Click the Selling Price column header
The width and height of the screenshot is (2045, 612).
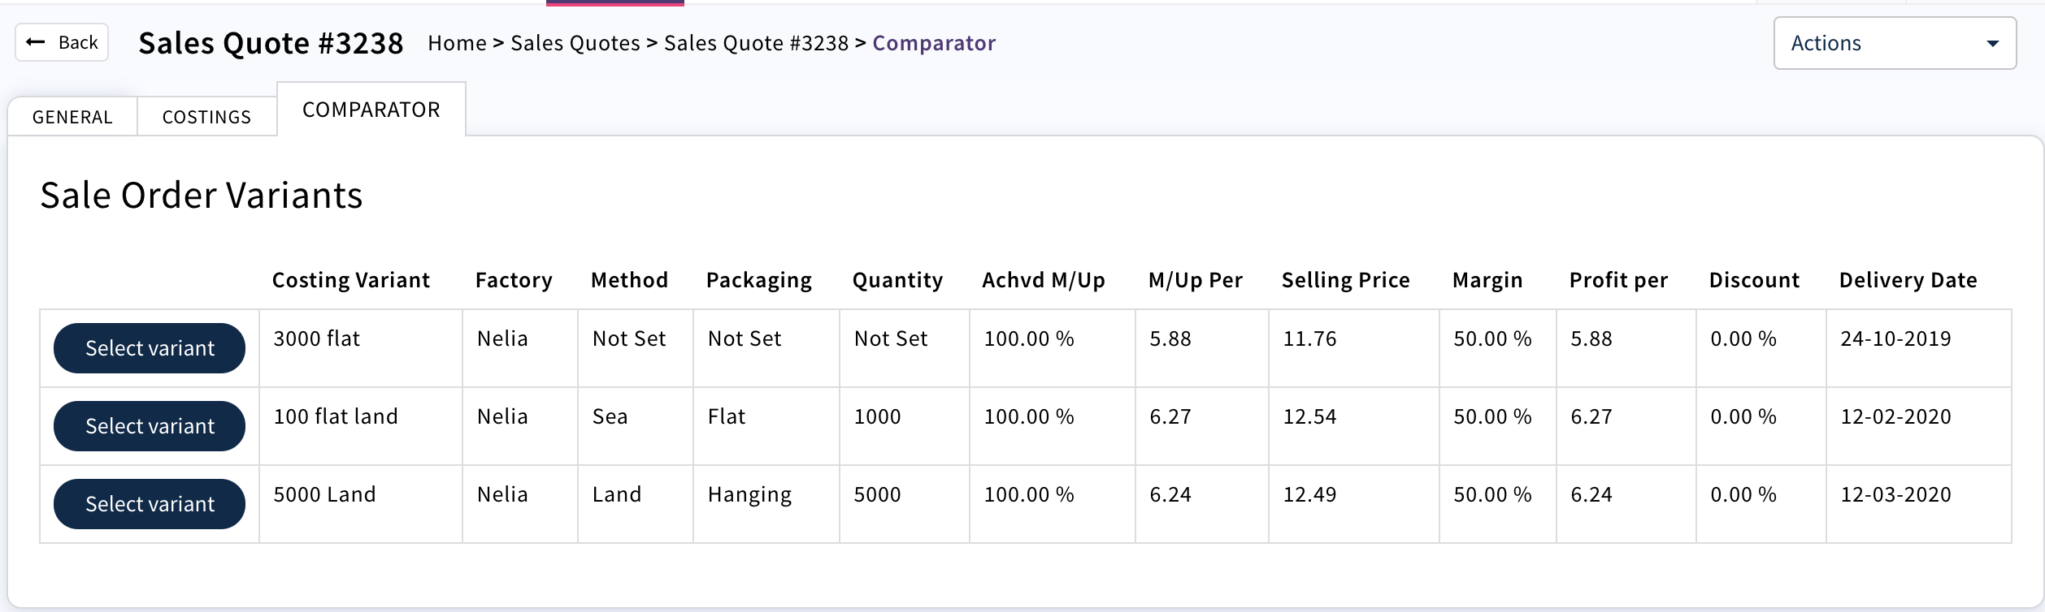pyautogui.click(x=1345, y=280)
